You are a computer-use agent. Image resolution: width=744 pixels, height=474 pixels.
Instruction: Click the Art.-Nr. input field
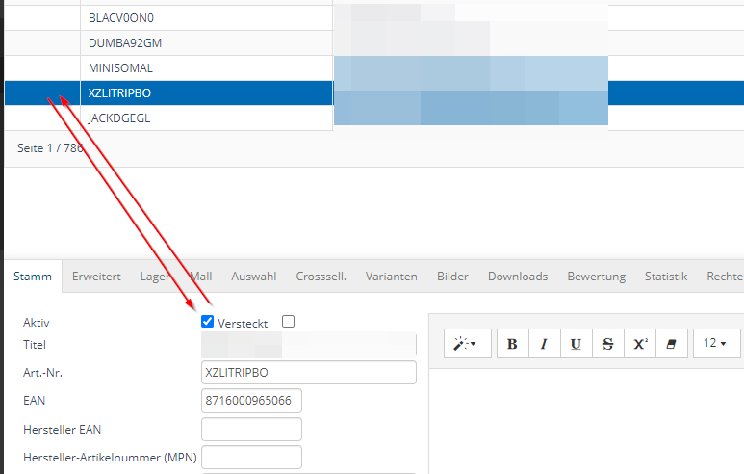tap(308, 373)
